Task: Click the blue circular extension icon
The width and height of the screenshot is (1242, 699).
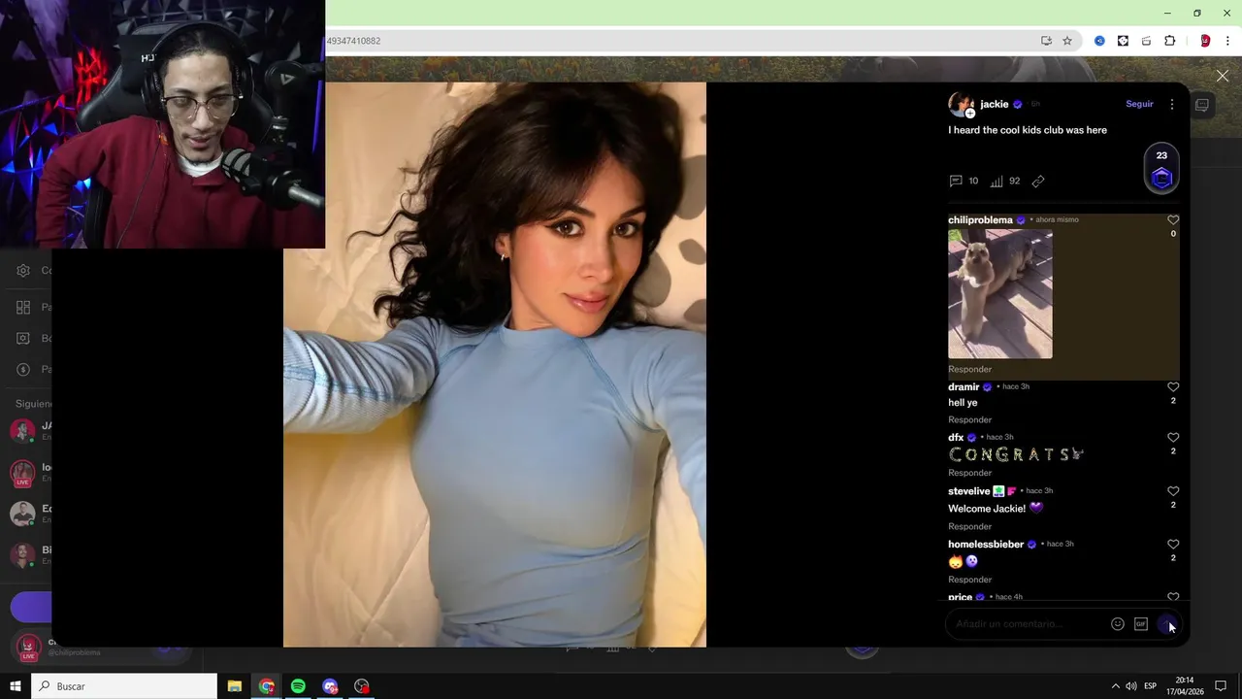Action: (1099, 41)
